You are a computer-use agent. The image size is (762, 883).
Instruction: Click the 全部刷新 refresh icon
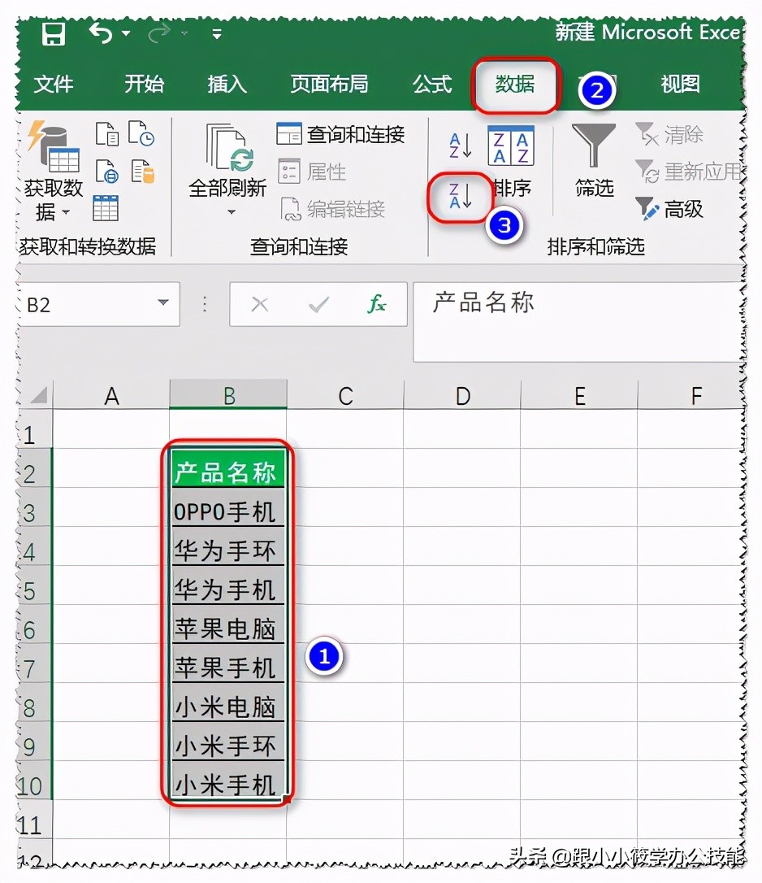pos(229,147)
